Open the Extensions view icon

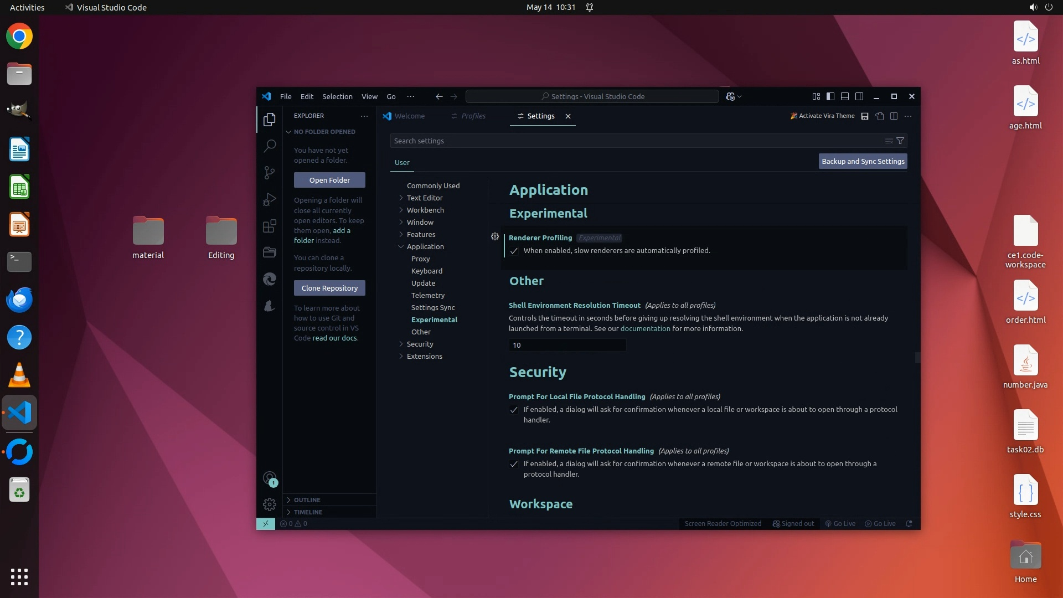270,226
